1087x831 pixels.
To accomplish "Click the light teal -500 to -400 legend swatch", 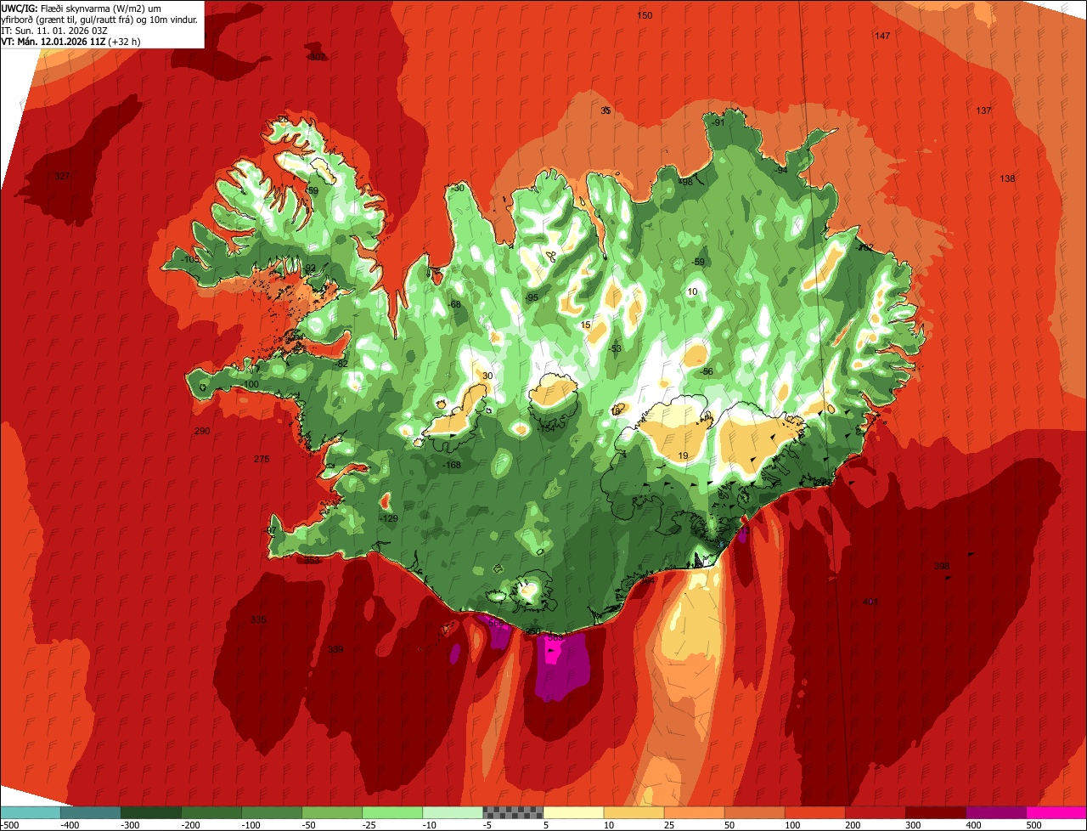I will [x=31, y=812].
